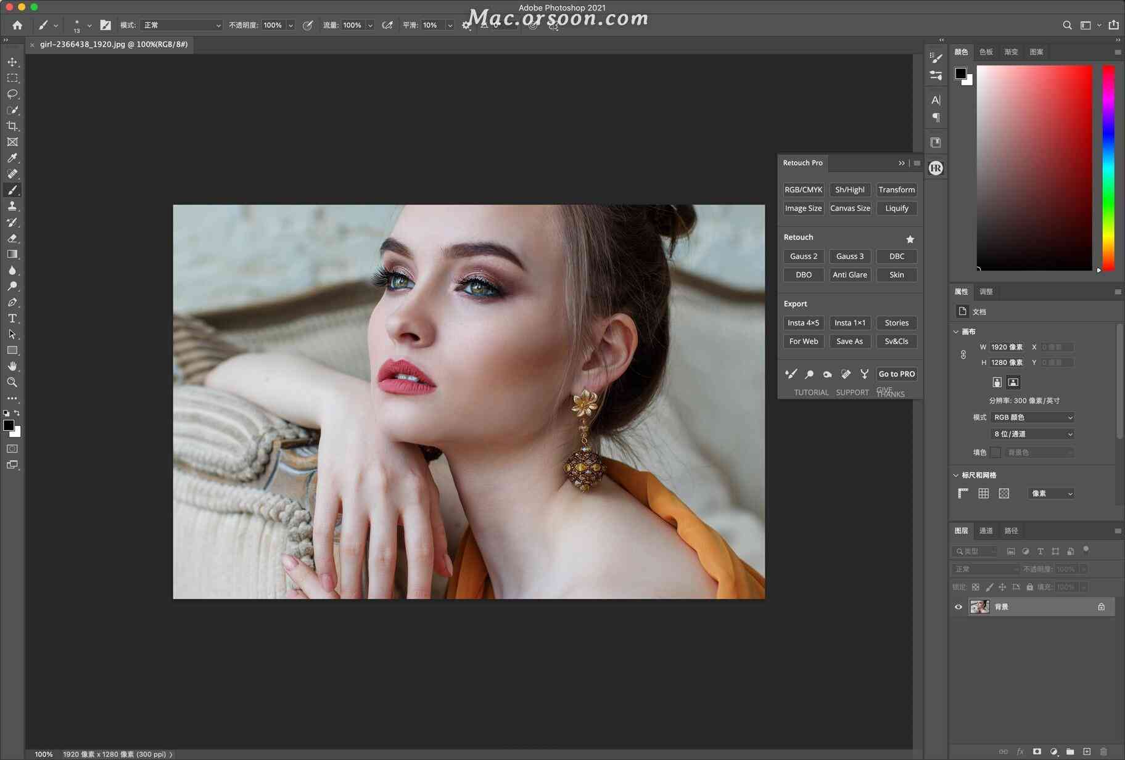Switch to the 调整 tab
The height and width of the screenshot is (760, 1125).
pos(986,292)
